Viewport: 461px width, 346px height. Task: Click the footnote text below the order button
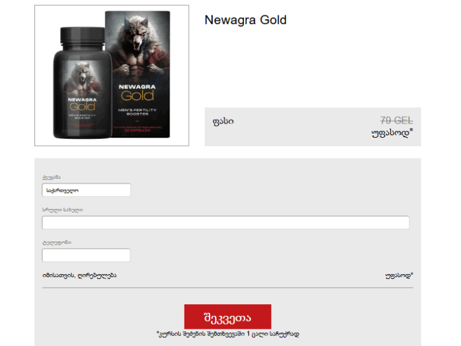[227, 334]
